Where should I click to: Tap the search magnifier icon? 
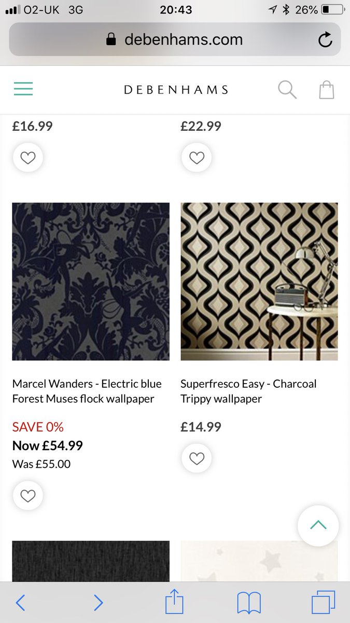tap(287, 89)
